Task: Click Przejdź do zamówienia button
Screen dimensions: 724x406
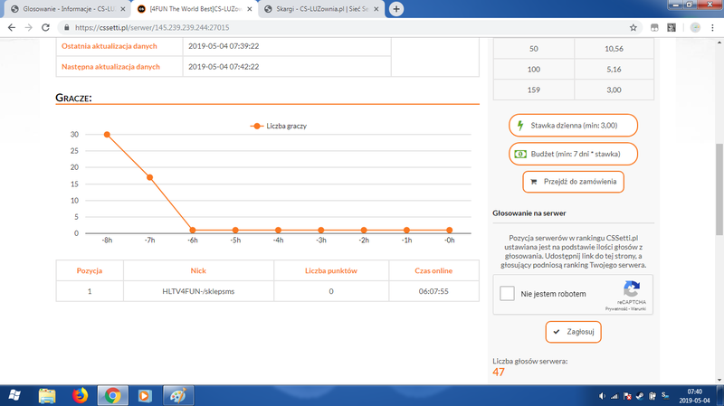Action: (x=574, y=182)
